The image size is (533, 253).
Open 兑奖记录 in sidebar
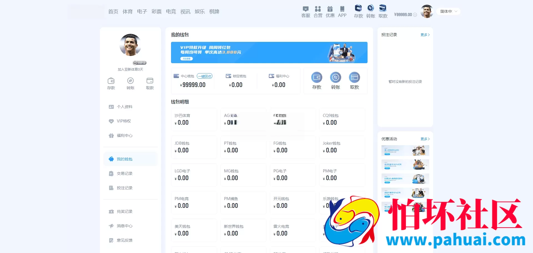[130, 211]
